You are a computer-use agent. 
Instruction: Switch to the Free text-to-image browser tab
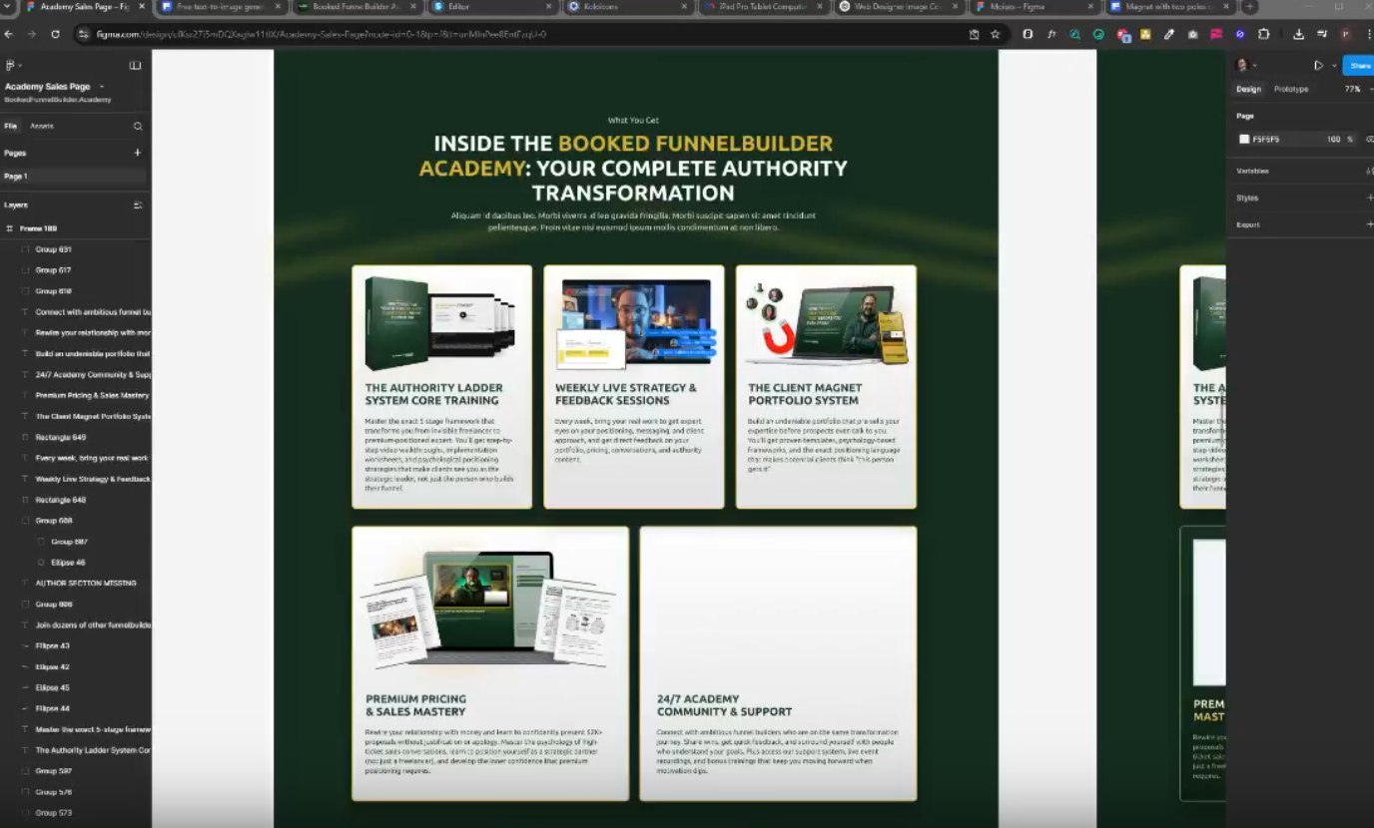click(x=220, y=7)
